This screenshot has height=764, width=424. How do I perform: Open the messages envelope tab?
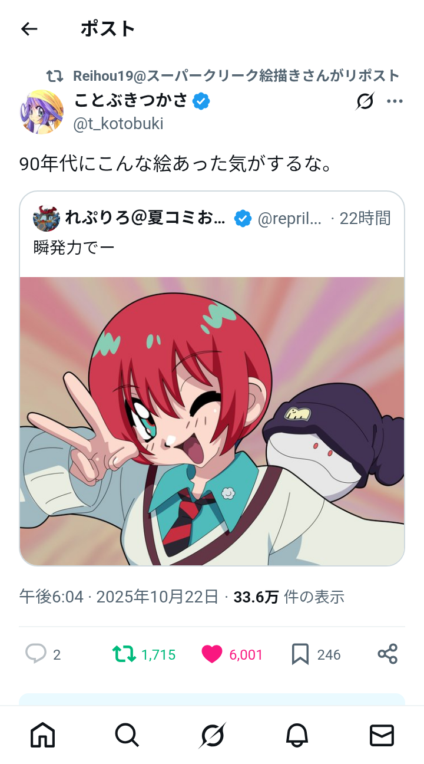[x=382, y=735]
